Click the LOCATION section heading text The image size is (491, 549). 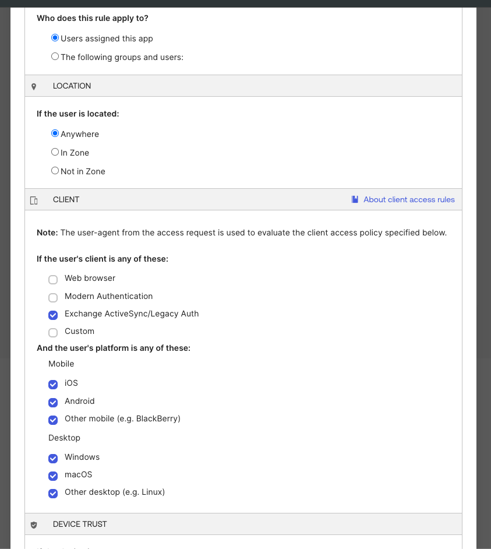click(72, 86)
